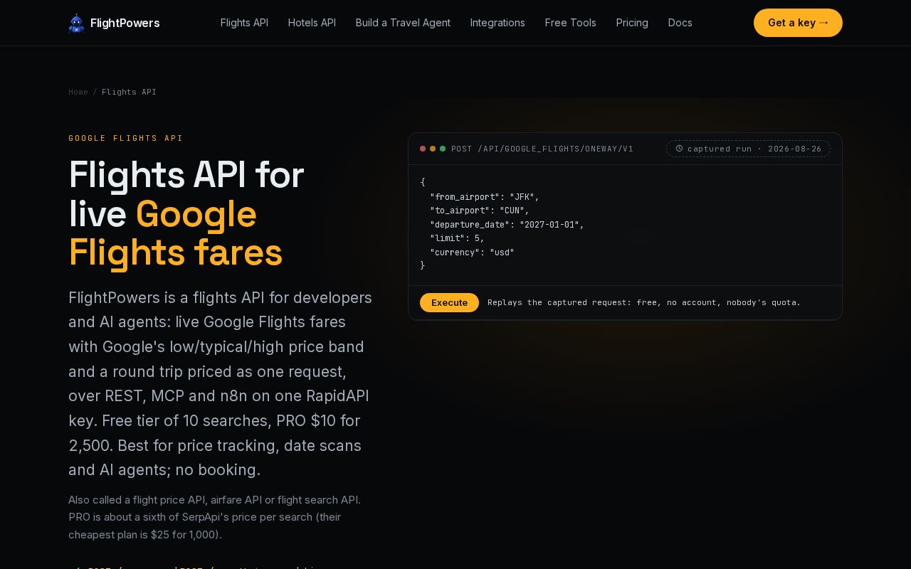Click the Flights API for live heading

(x=186, y=194)
